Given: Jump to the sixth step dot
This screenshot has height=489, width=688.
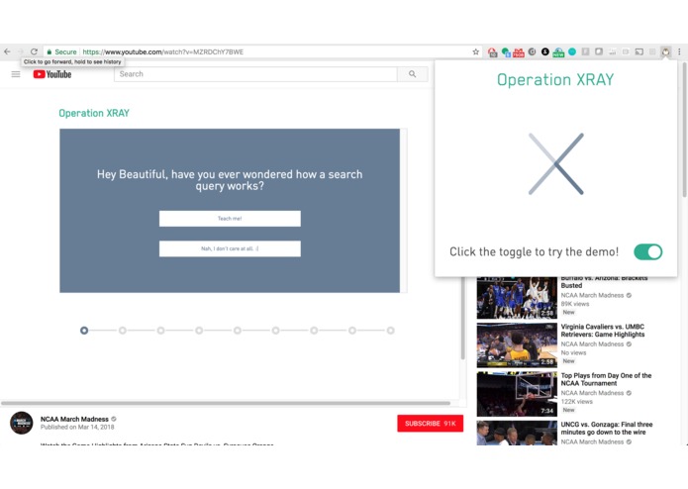Looking at the screenshot, I should click(x=275, y=331).
